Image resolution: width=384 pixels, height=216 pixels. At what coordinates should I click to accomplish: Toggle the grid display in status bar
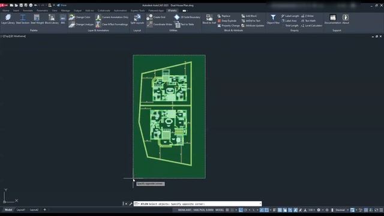coord(227,210)
